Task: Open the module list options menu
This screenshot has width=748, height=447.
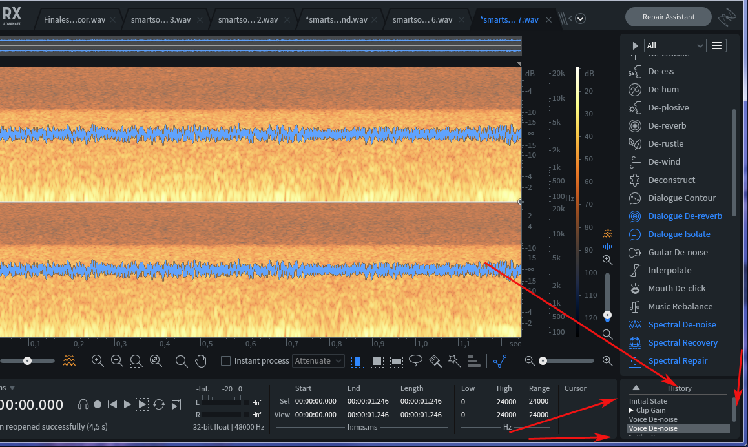Action: pyautogui.click(x=716, y=46)
